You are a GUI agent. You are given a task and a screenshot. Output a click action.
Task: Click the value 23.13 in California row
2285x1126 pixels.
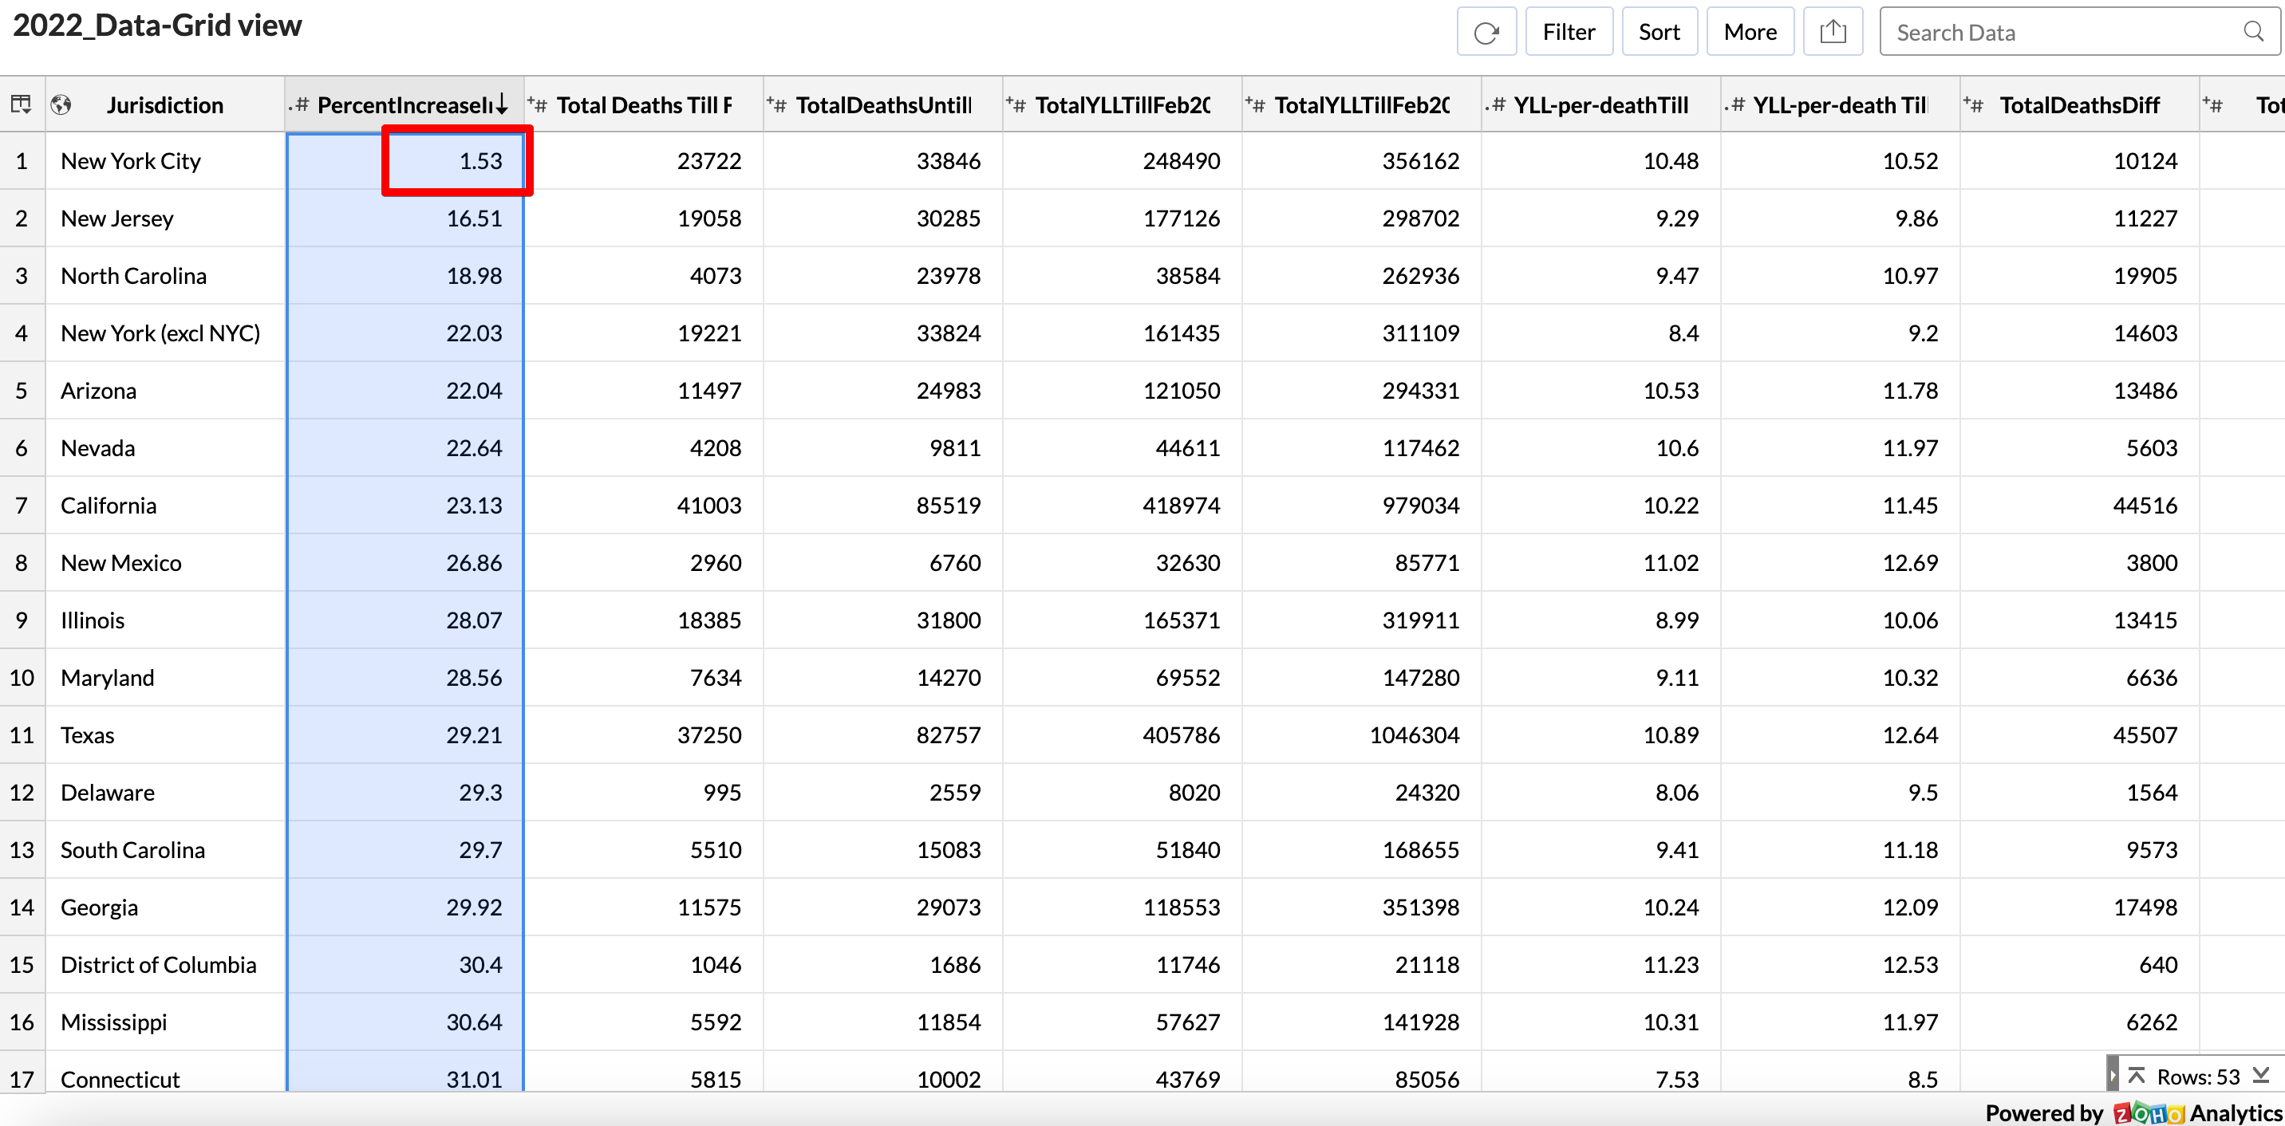[474, 506]
